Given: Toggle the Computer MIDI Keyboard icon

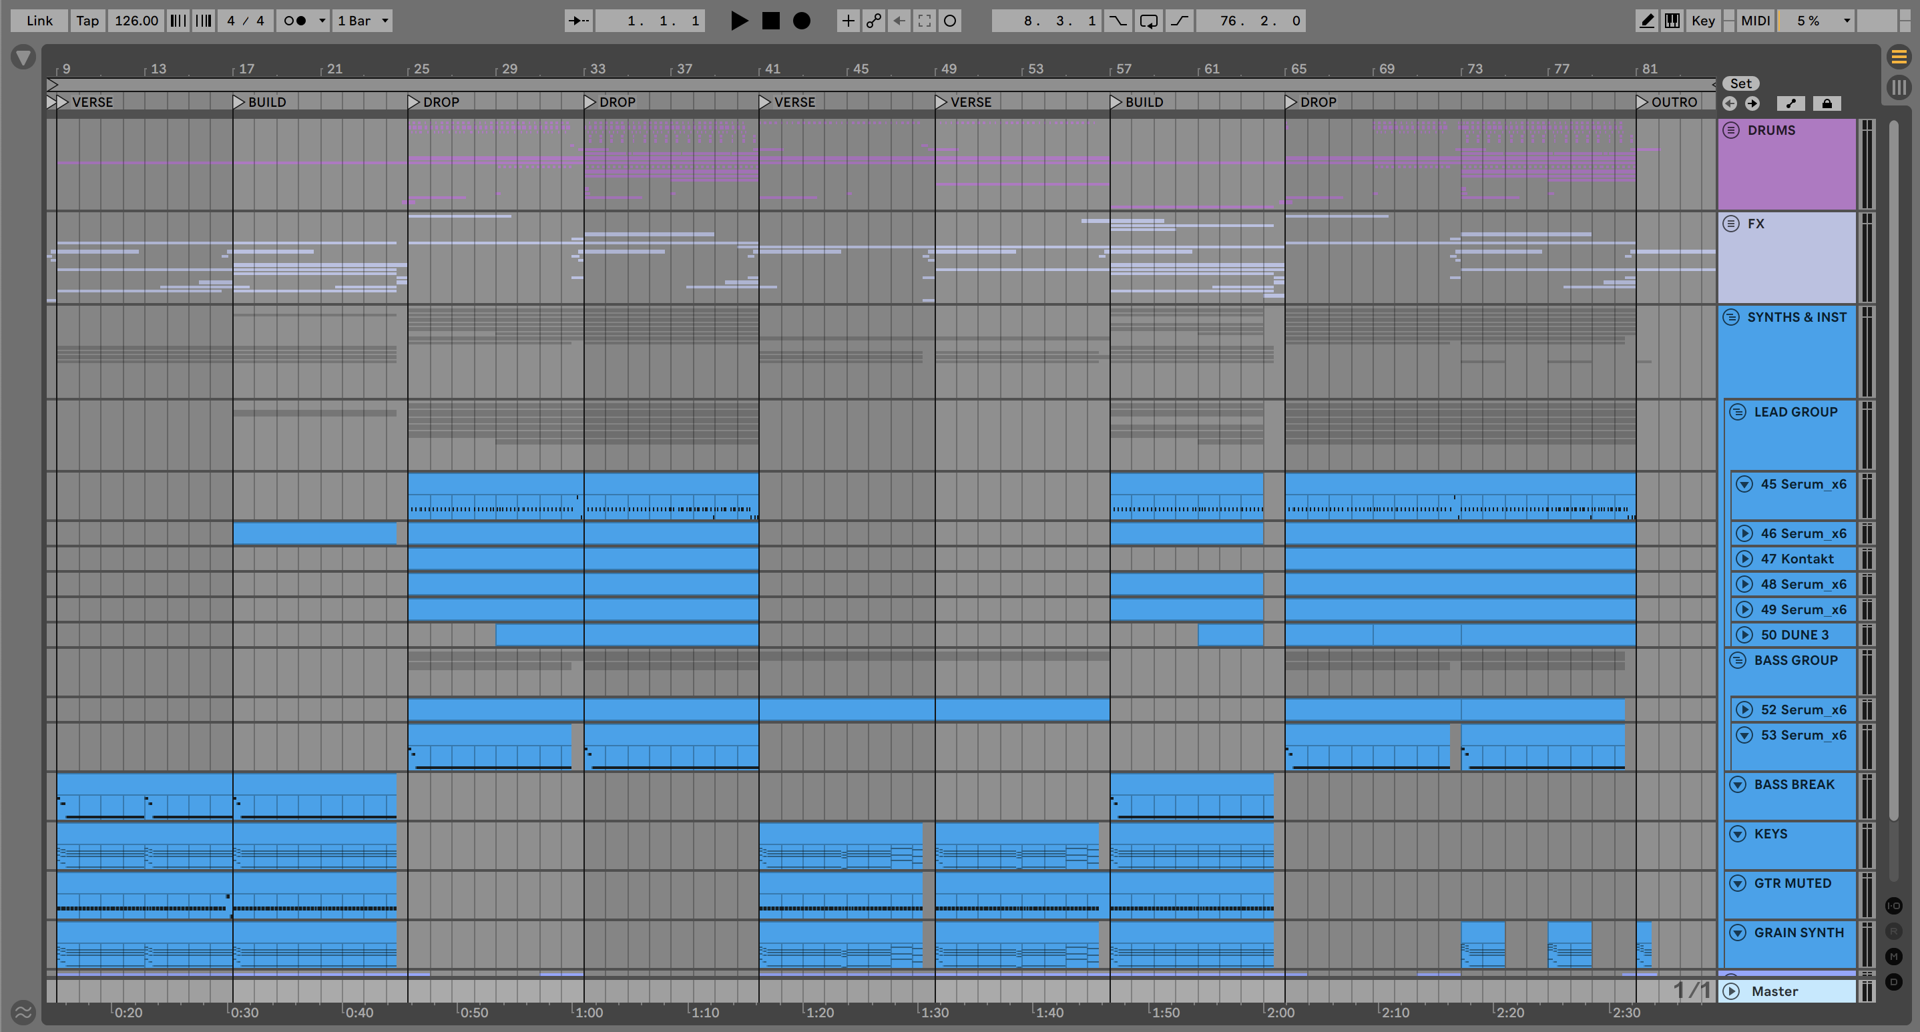Looking at the screenshot, I should (x=1672, y=21).
